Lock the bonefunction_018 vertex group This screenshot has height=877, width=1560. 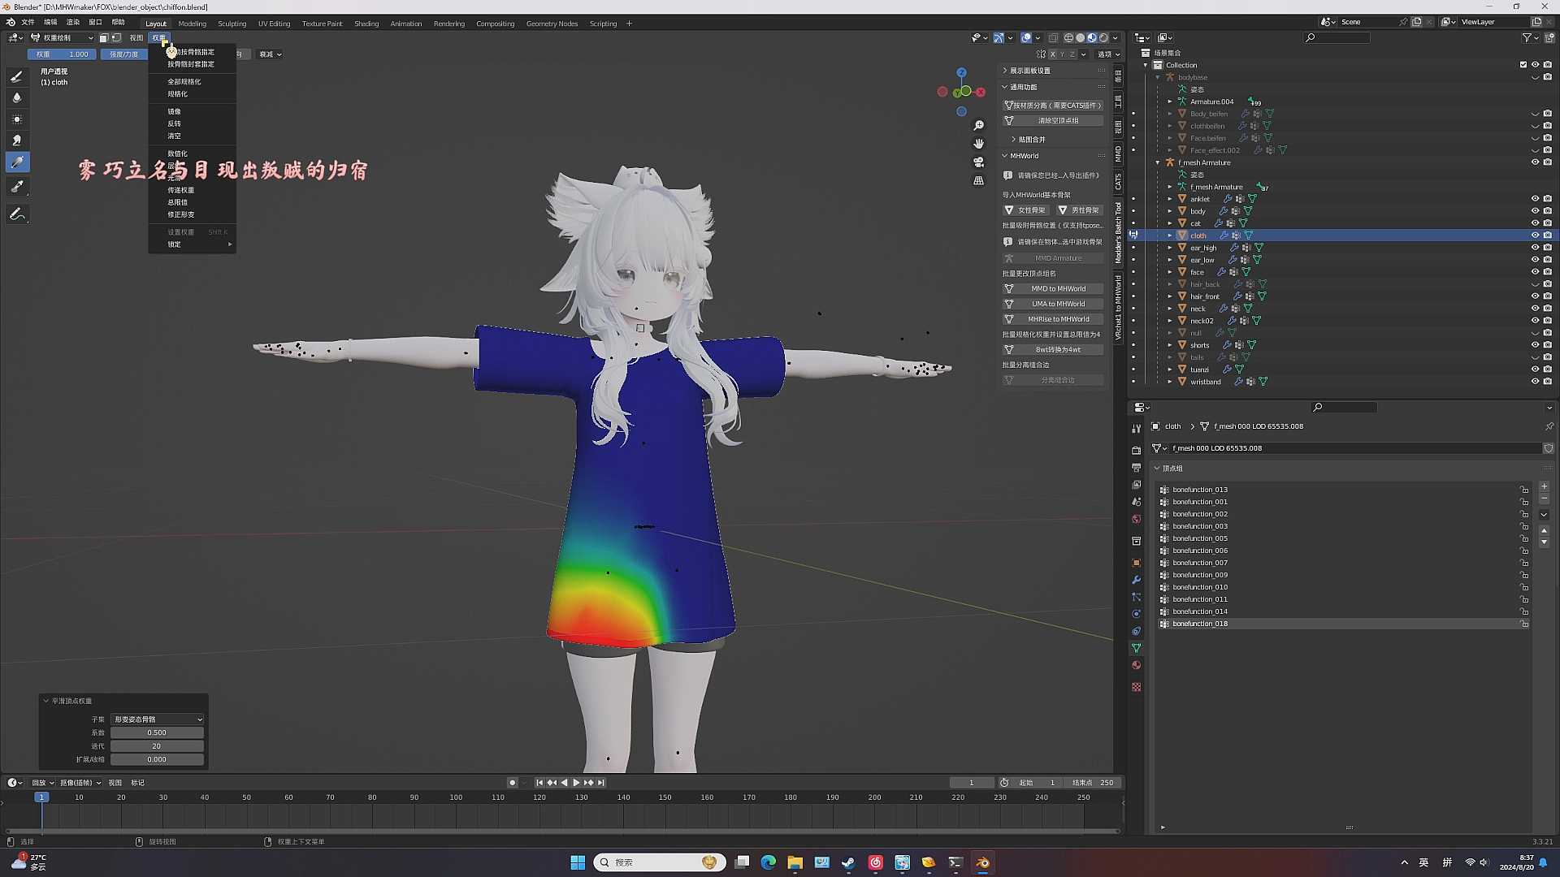tap(1525, 624)
